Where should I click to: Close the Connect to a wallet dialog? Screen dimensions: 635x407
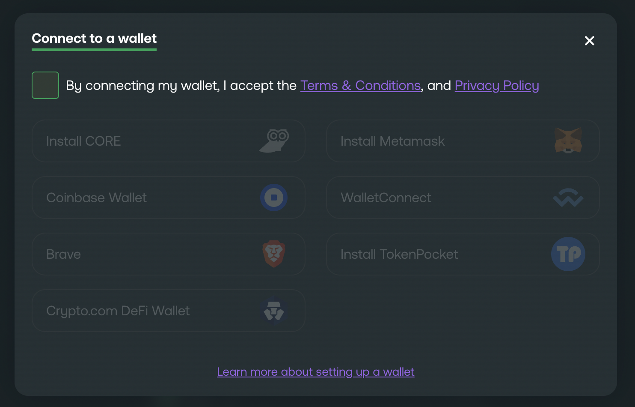(589, 41)
